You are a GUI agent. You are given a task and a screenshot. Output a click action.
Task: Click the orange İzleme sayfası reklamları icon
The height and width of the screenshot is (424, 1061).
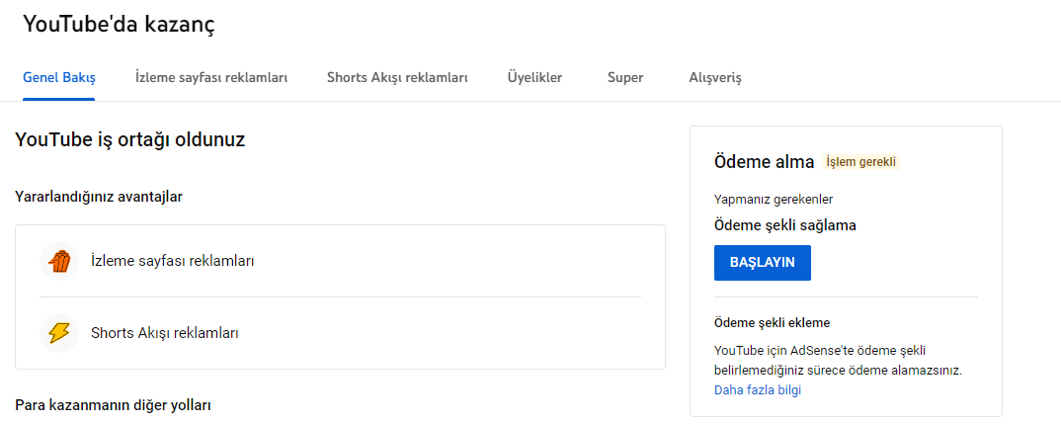coord(59,261)
